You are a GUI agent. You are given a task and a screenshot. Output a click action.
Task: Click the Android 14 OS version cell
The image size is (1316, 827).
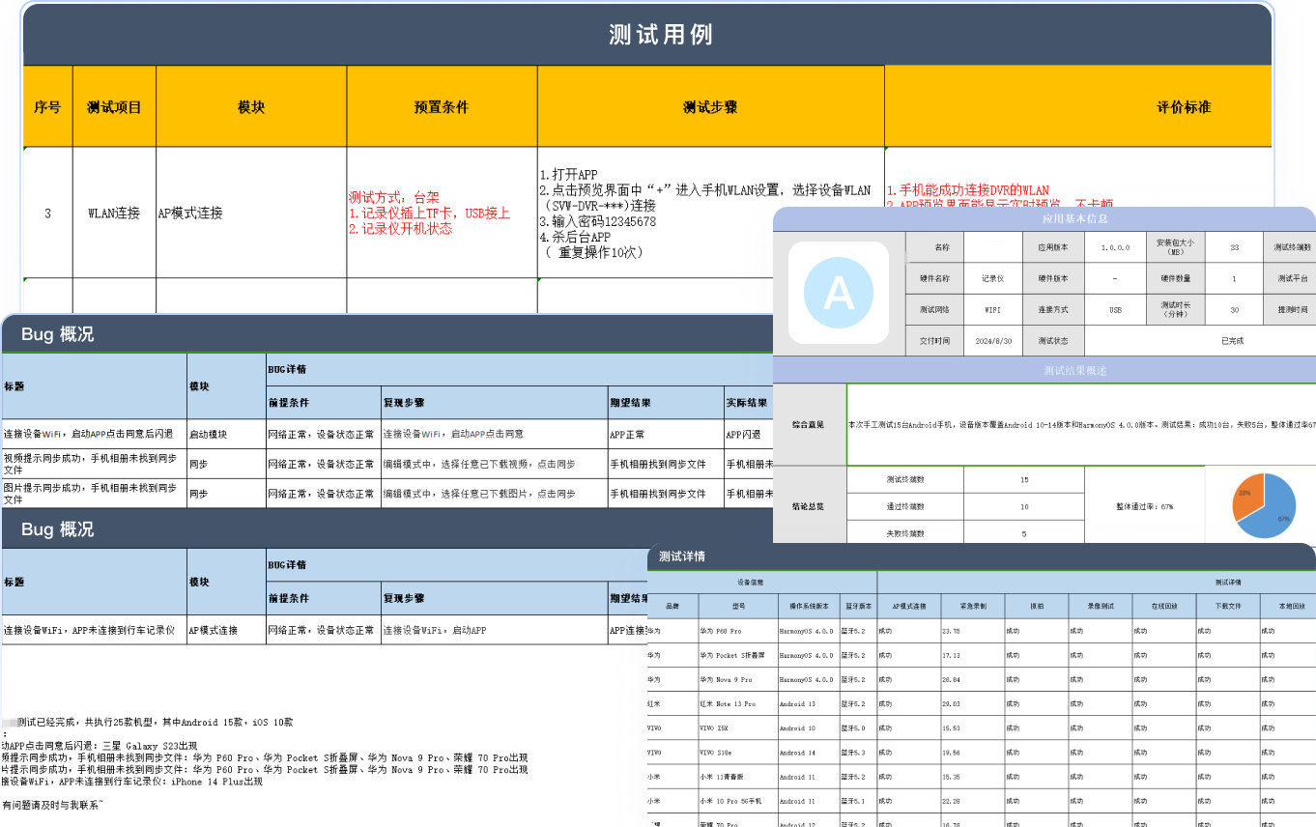coord(809,752)
